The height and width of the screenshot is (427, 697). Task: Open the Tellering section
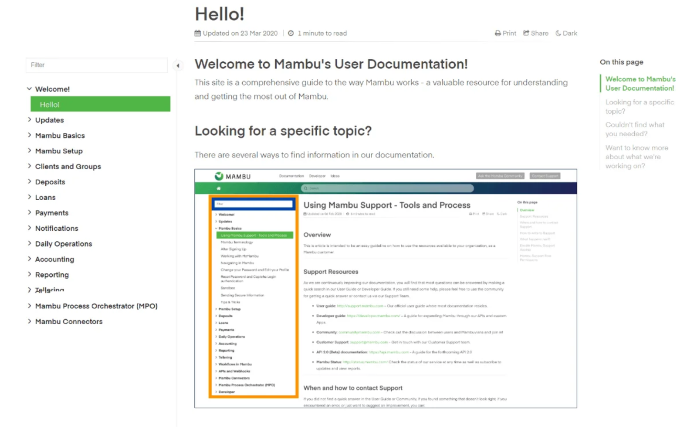49,290
